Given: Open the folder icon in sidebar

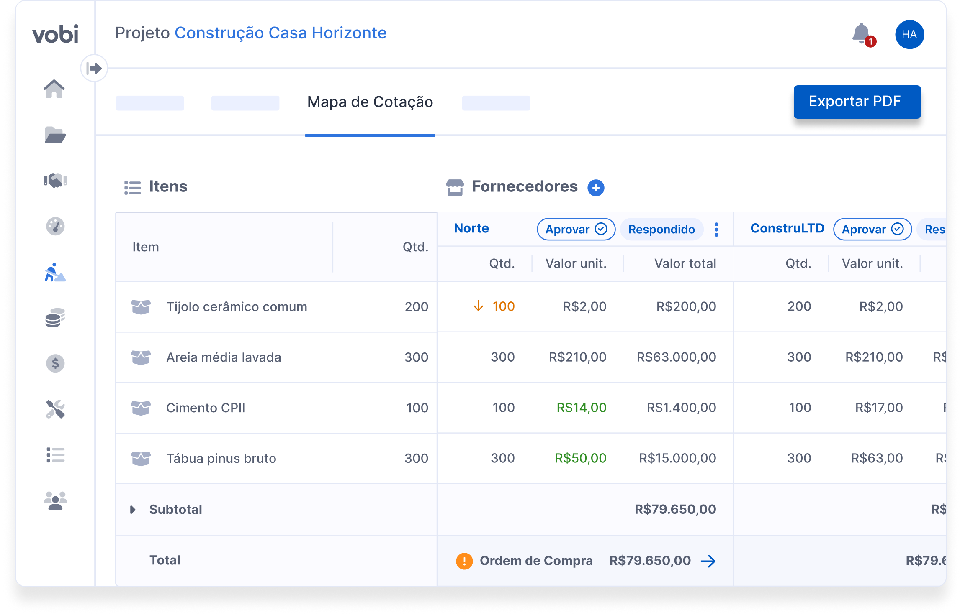Looking at the screenshot, I should [x=55, y=135].
